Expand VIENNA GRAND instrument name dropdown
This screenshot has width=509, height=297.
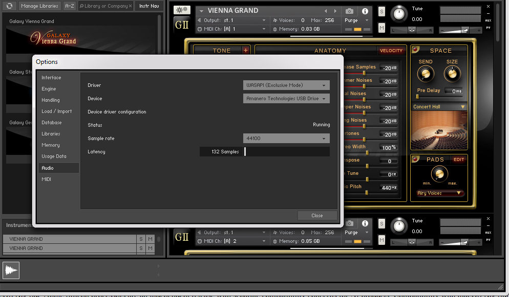pos(201,11)
